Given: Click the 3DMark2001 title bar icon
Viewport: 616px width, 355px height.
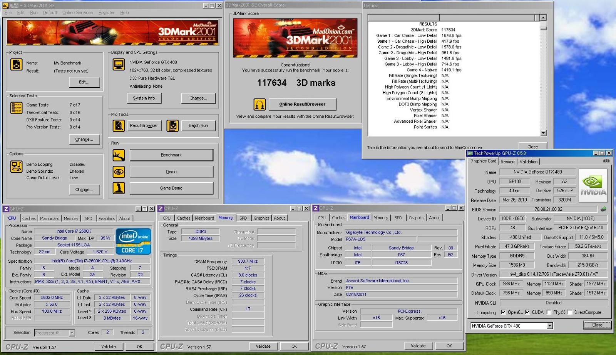Looking at the screenshot, I should [5, 5].
